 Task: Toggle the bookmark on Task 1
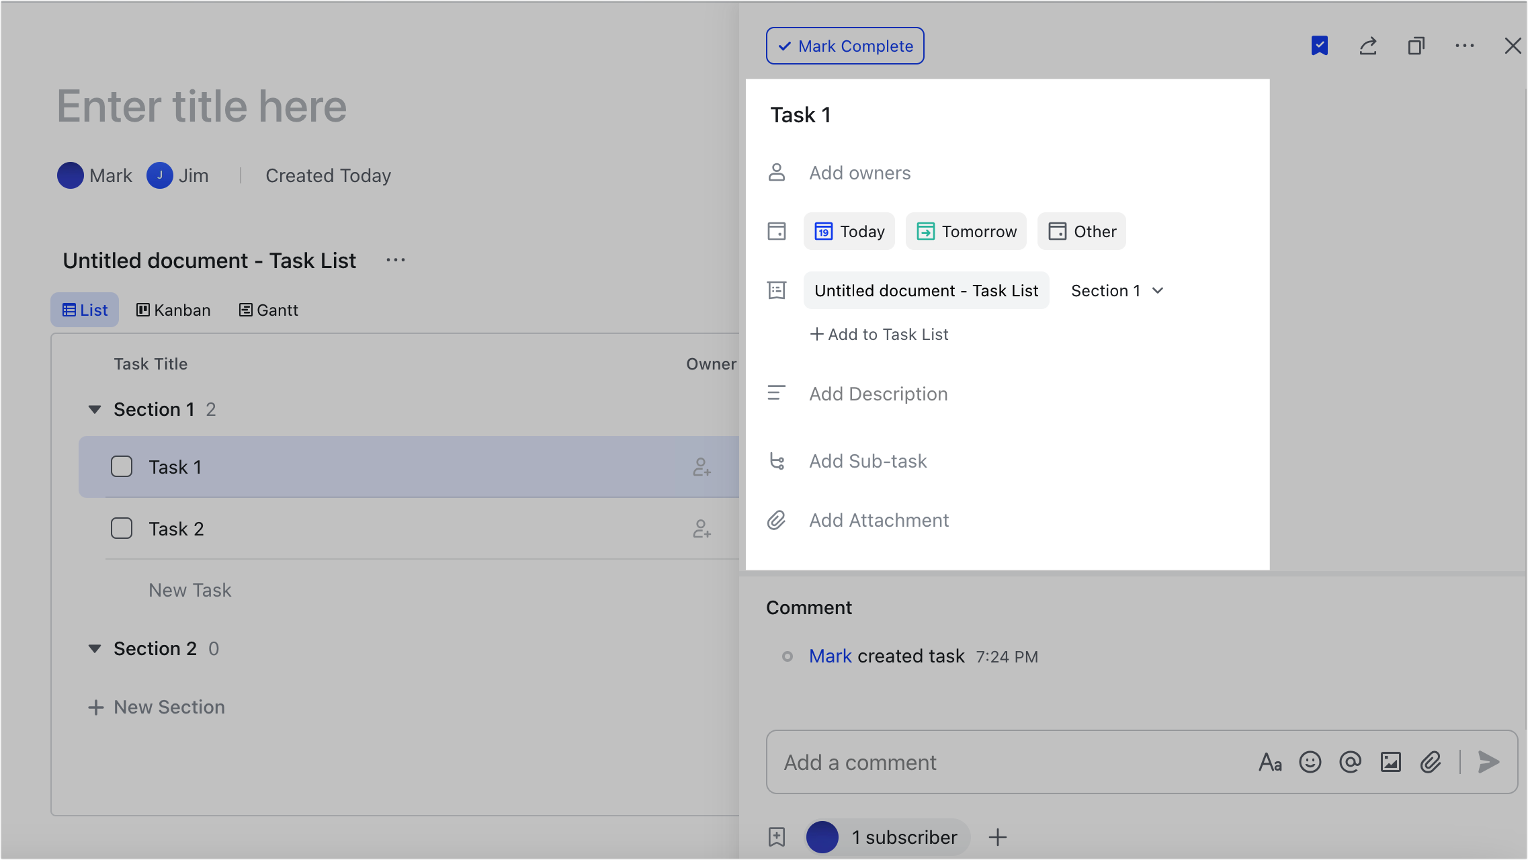coord(1320,46)
